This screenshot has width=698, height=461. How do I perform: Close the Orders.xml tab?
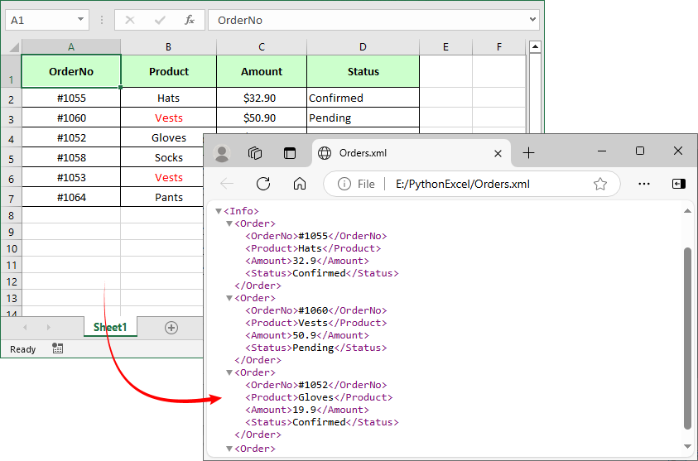(498, 153)
